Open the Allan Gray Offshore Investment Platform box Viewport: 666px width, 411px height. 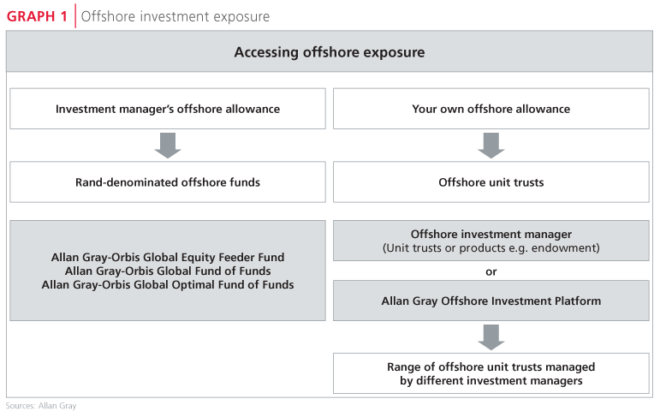491,301
